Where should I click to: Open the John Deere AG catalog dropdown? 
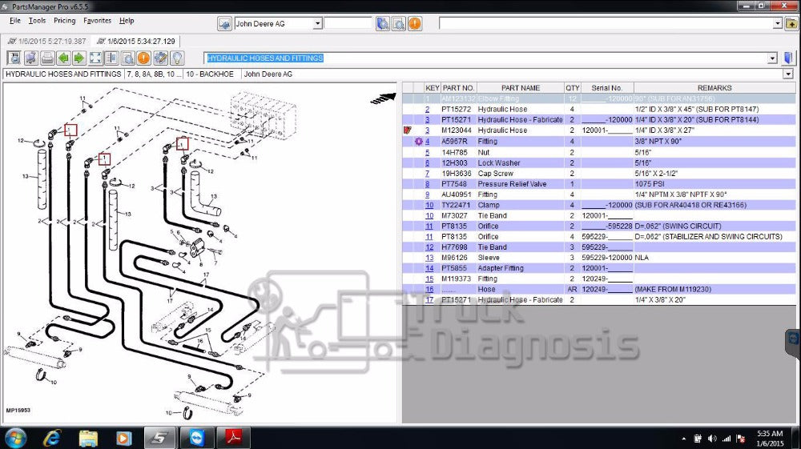coord(317,24)
